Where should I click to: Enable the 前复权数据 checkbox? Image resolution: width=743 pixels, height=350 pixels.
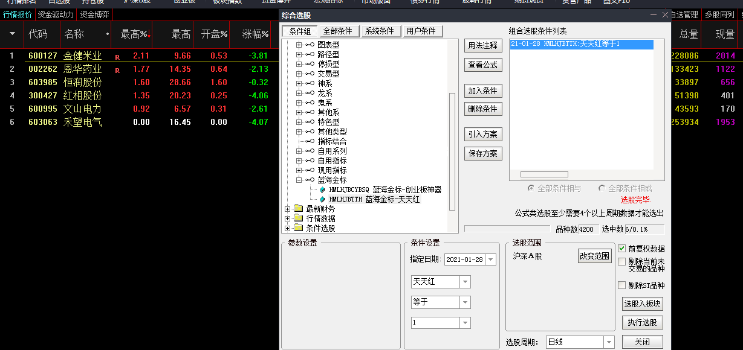(621, 248)
